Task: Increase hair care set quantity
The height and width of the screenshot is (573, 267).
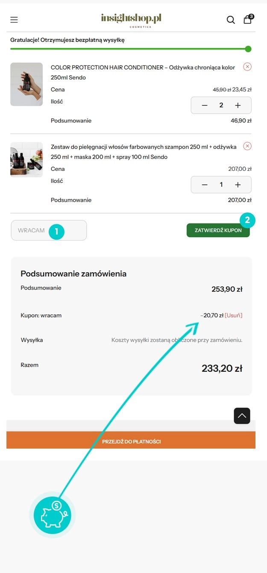Action: (x=238, y=185)
